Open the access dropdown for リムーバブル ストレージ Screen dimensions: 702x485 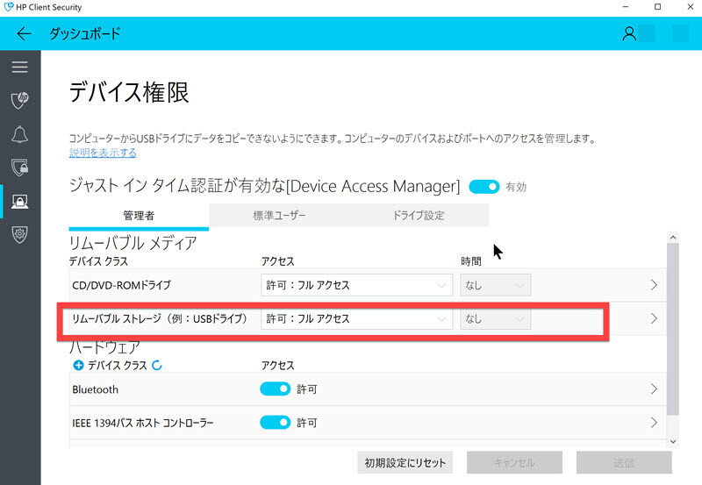pos(357,318)
